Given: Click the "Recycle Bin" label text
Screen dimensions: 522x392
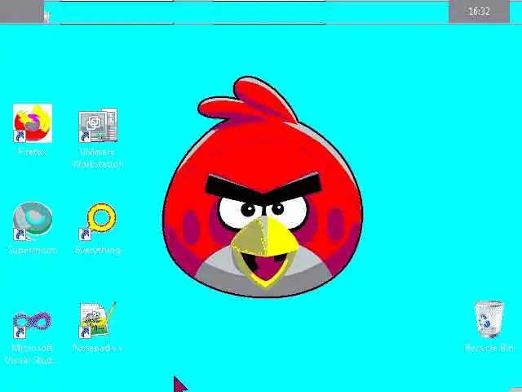Looking at the screenshot, I should [x=489, y=348].
